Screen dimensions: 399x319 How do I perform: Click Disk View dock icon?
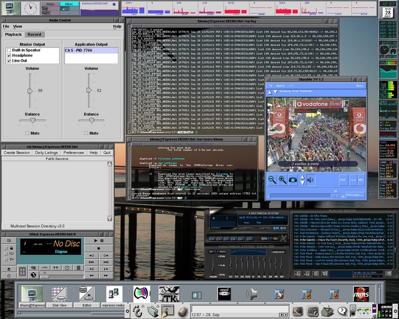(x=60, y=294)
